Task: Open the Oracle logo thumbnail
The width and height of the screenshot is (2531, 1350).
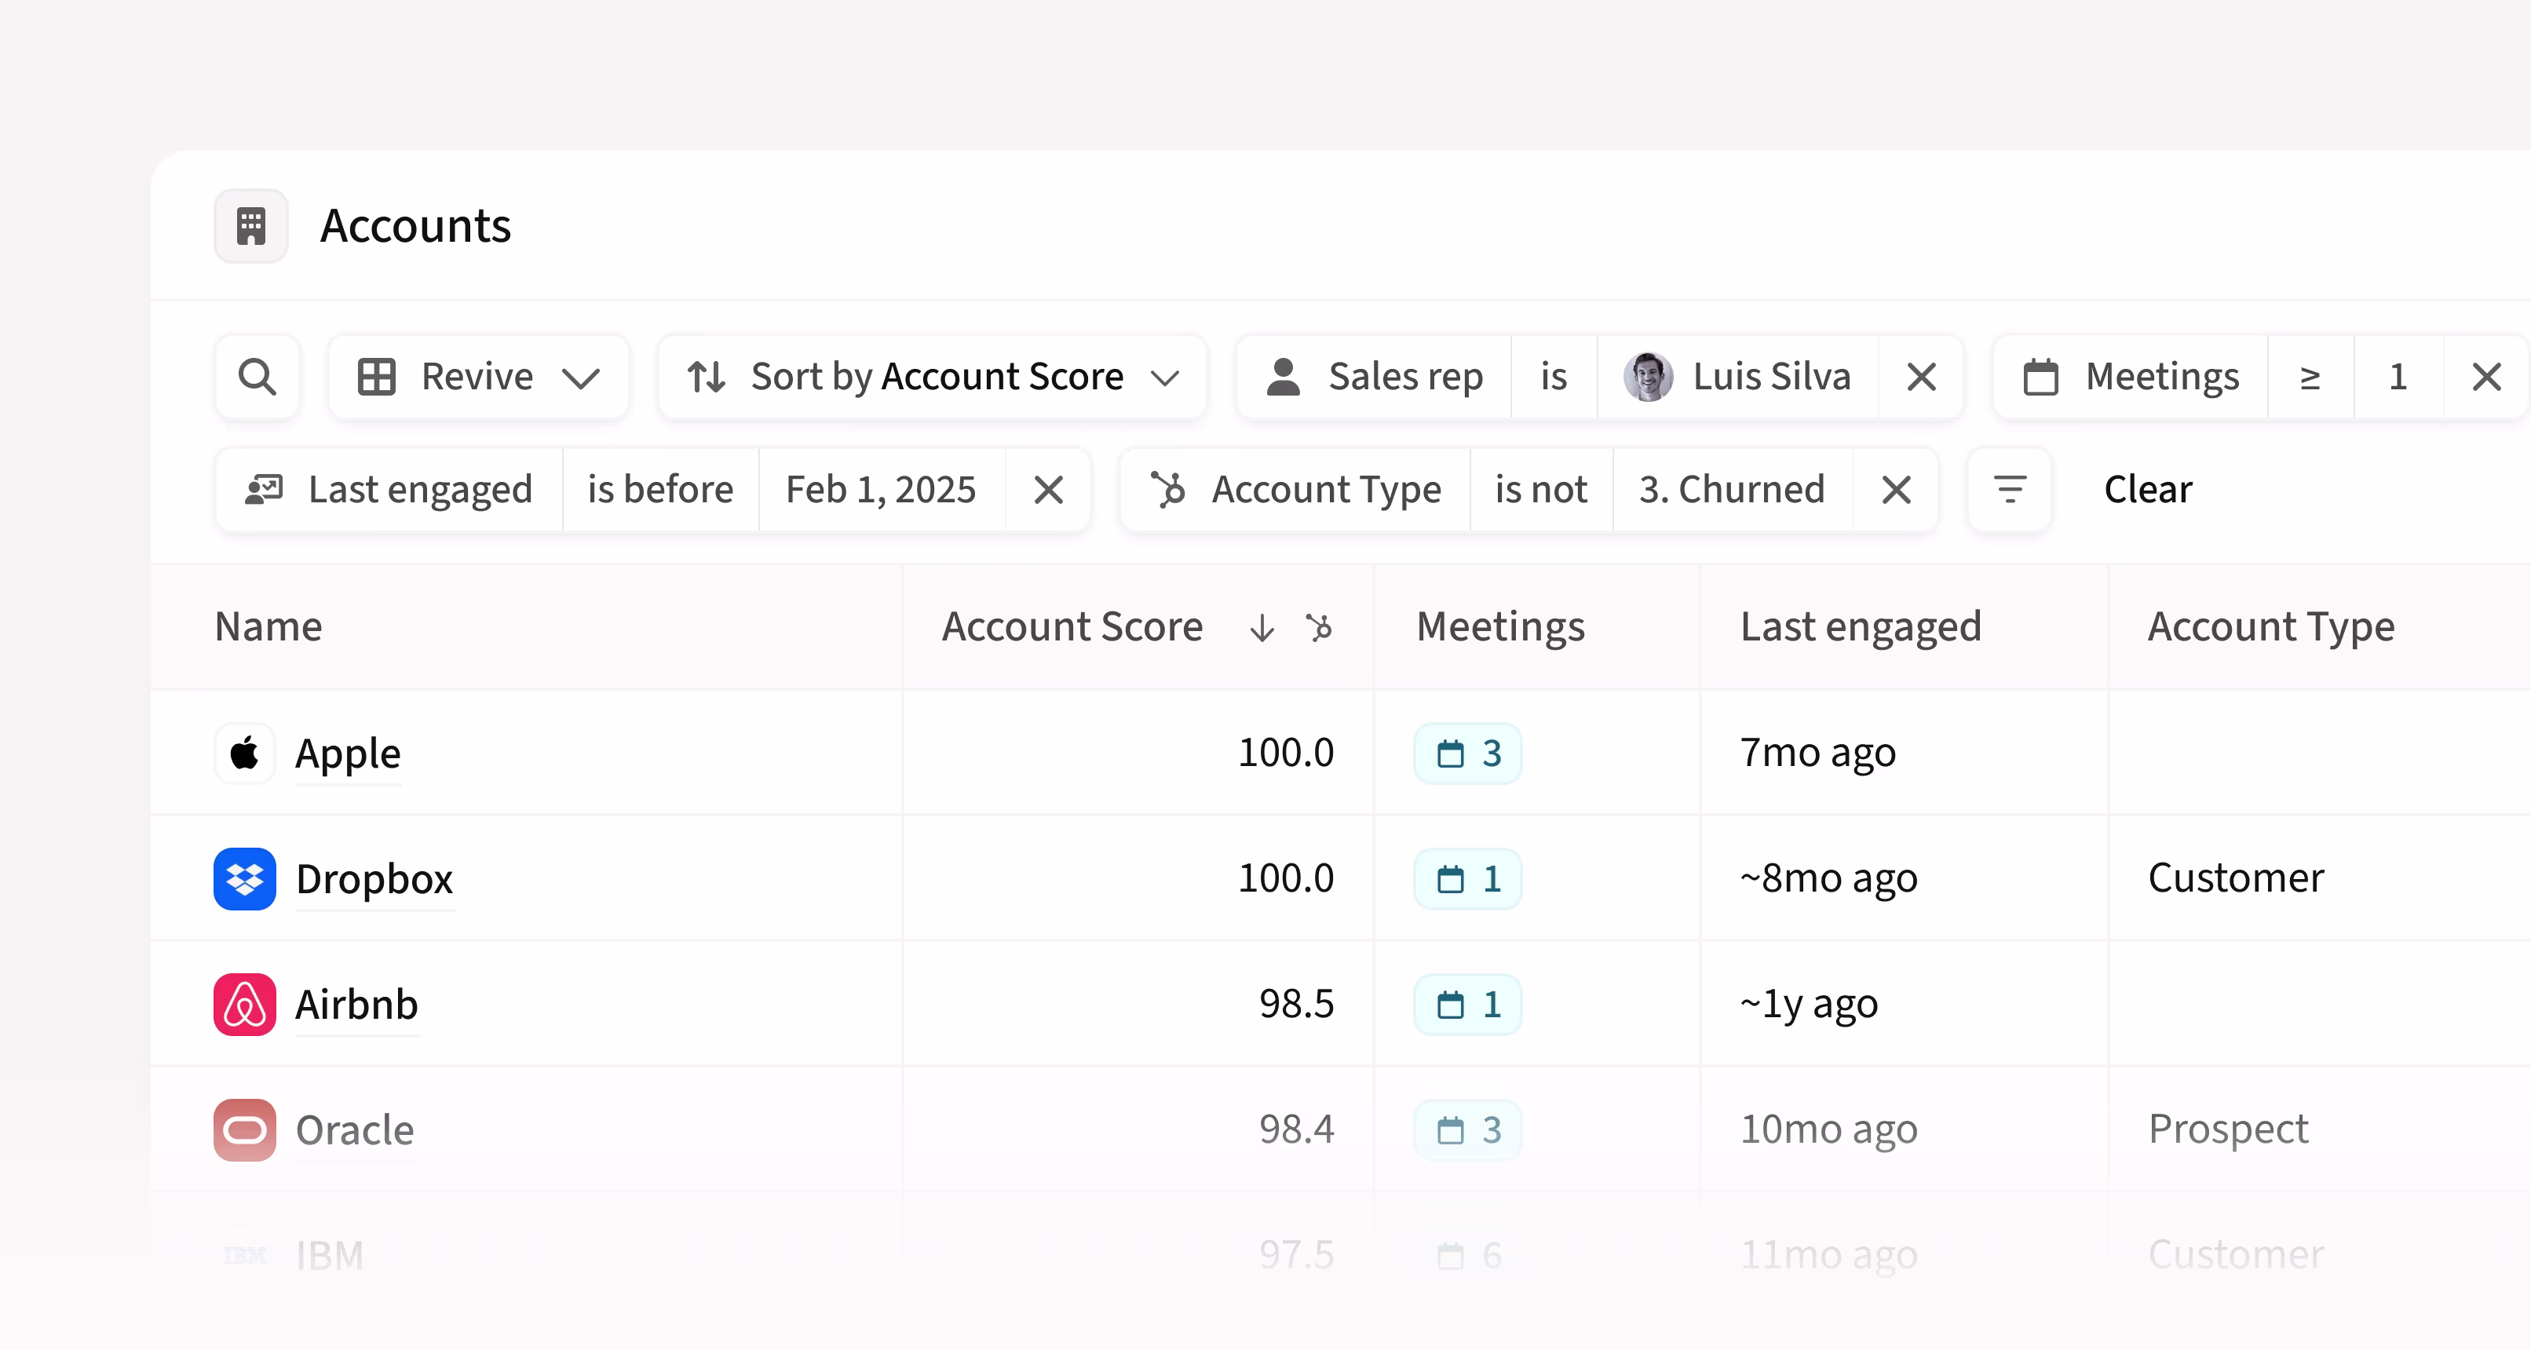Action: [x=245, y=1130]
